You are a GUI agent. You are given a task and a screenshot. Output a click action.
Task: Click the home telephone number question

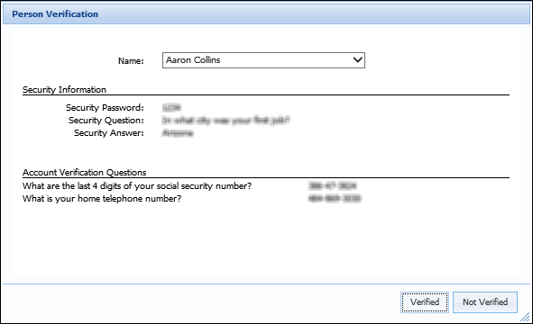click(x=102, y=199)
